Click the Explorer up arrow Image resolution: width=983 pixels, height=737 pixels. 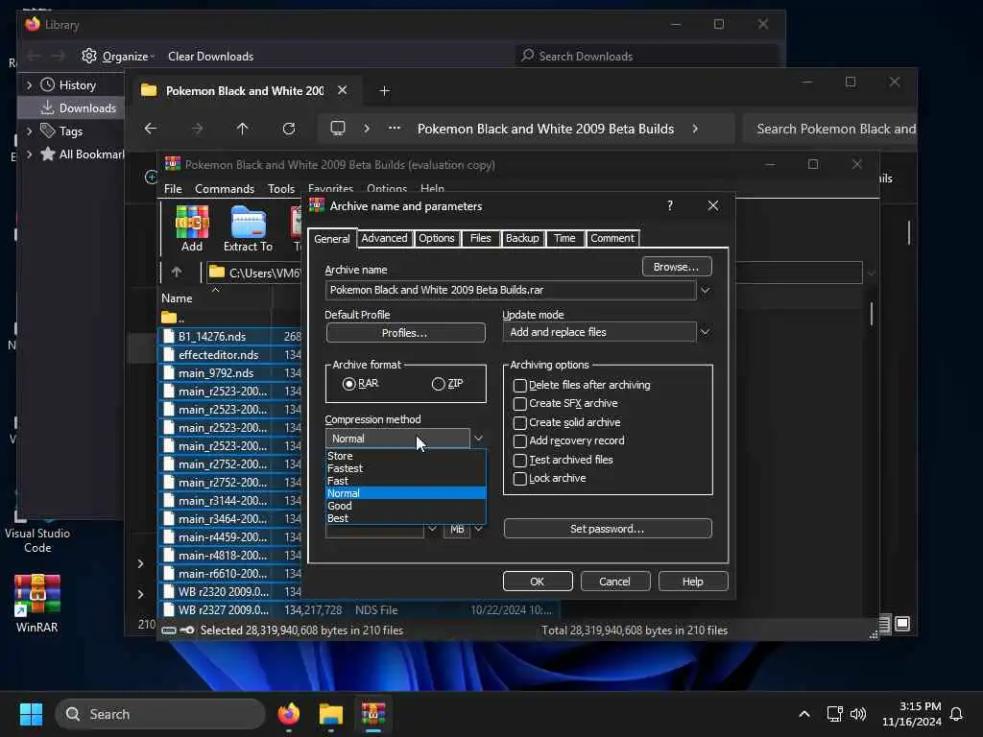243,129
